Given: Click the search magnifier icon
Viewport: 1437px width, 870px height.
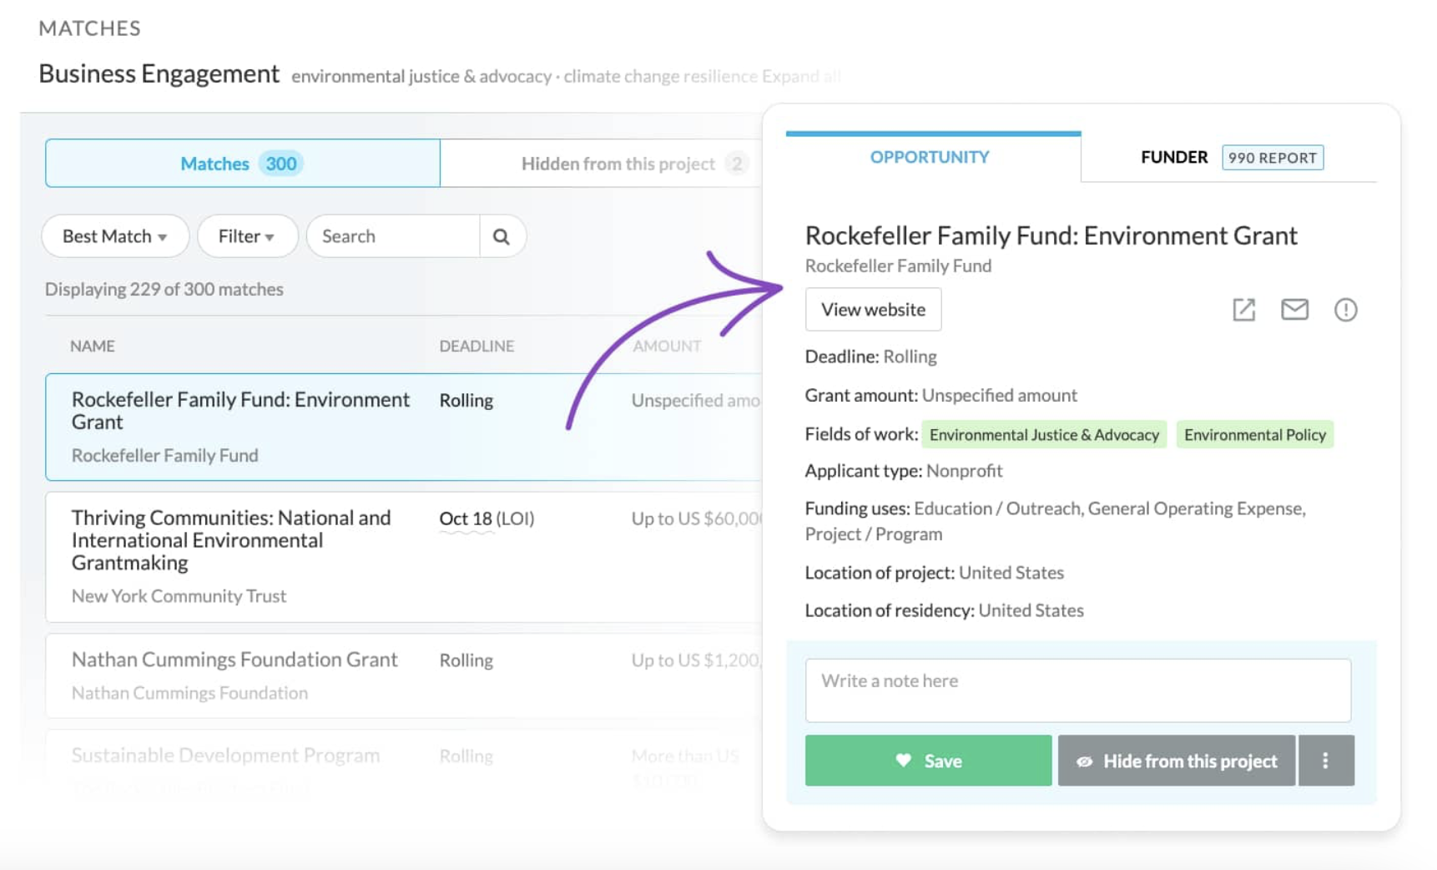Looking at the screenshot, I should (x=501, y=236).
